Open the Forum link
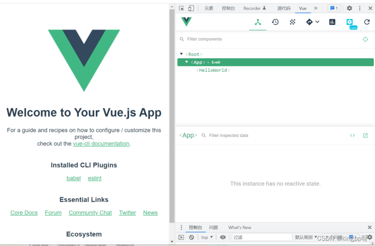 (x=53, y=213)
